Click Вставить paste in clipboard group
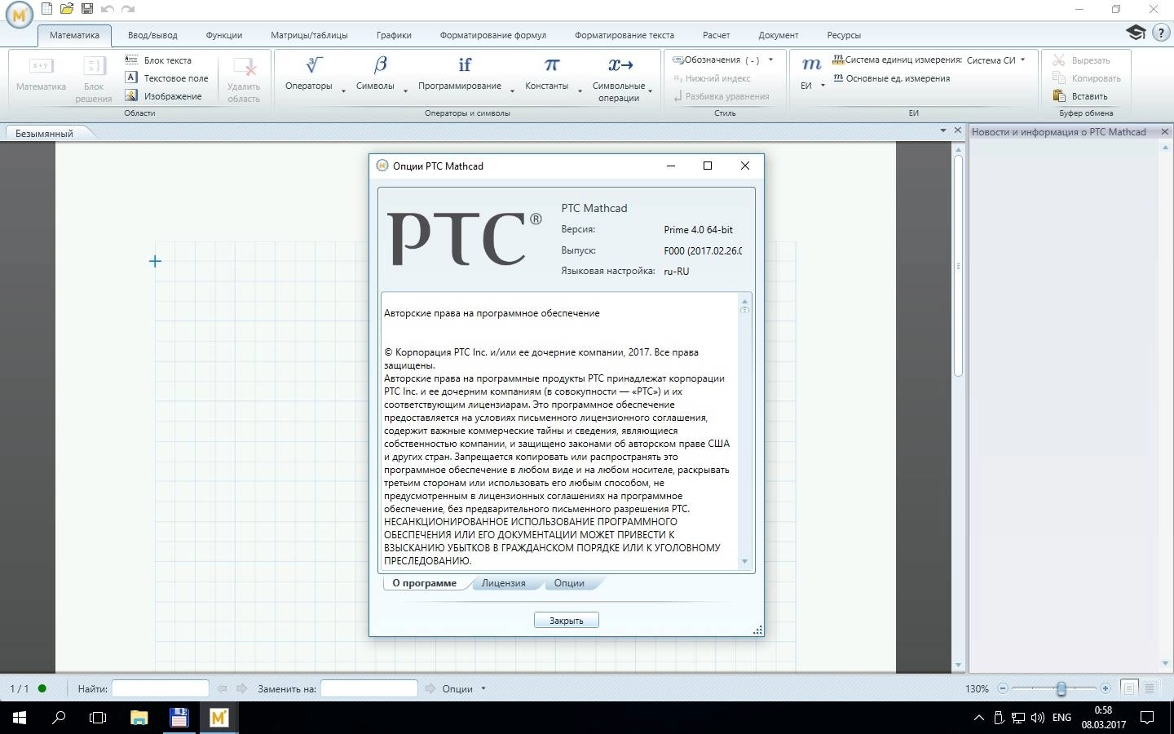 [1080, 96]
